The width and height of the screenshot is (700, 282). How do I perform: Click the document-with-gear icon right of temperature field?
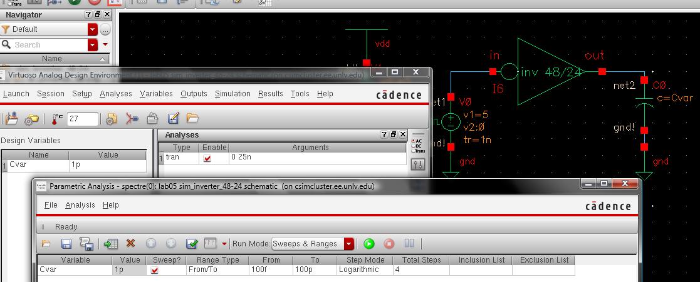[x=112, y=119]
